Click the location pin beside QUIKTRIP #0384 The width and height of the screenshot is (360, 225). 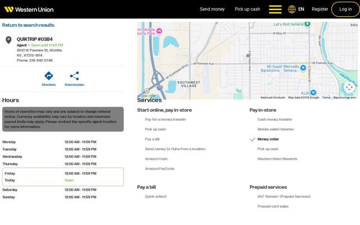8,40
